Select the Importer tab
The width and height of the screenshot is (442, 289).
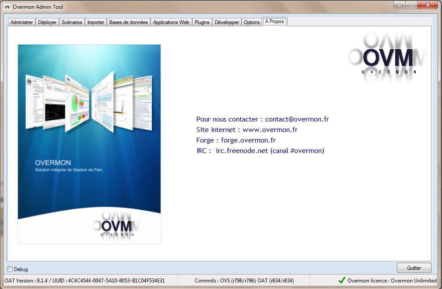click(96, 22)
